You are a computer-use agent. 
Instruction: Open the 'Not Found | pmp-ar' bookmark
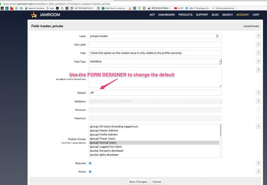pyautogui.click(x=114, y=8)
